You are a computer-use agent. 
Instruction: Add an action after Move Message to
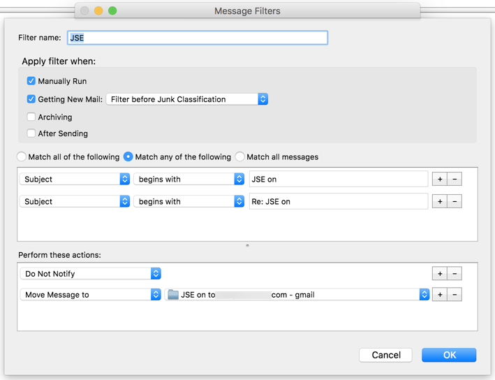pos(439,295)
